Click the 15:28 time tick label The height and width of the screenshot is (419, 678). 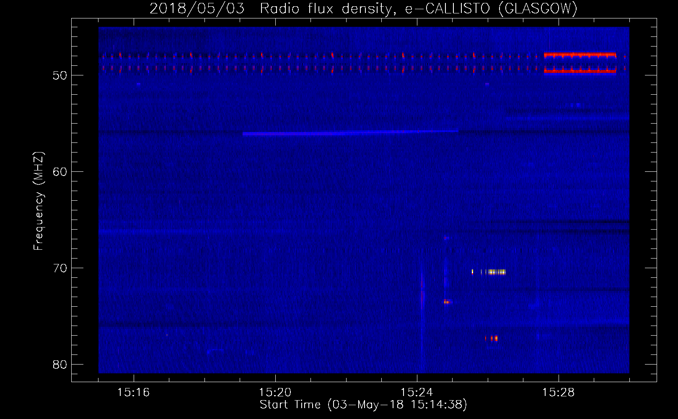point(558,393)
